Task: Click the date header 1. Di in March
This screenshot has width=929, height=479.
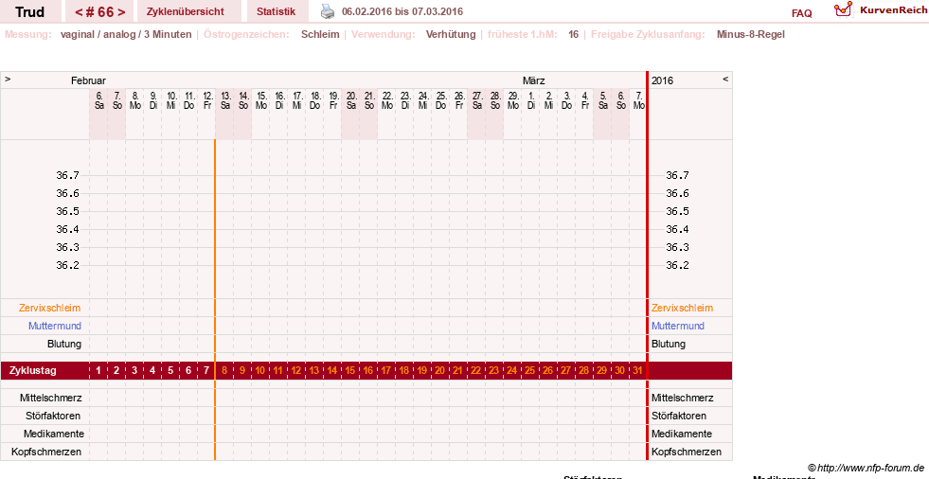Action: pos(531,100)
